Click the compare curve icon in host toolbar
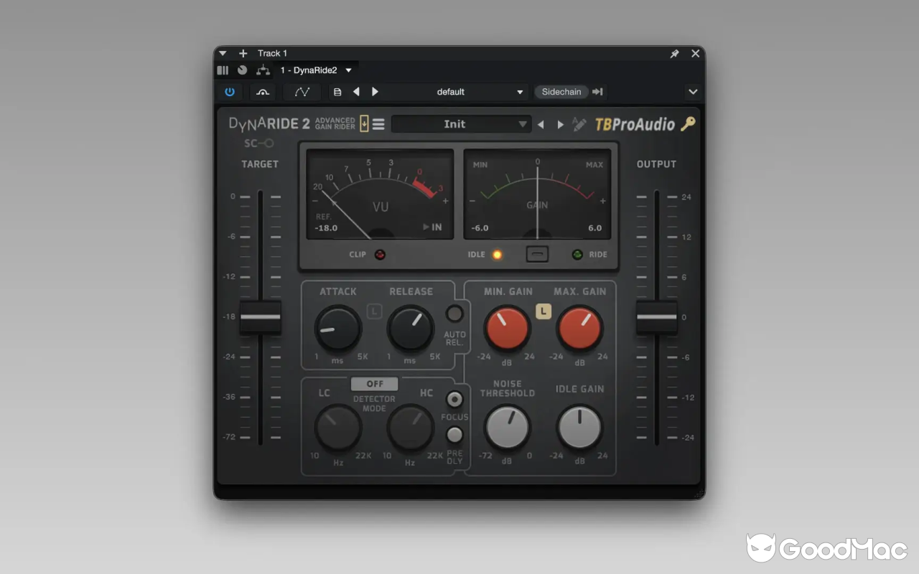 263,92
